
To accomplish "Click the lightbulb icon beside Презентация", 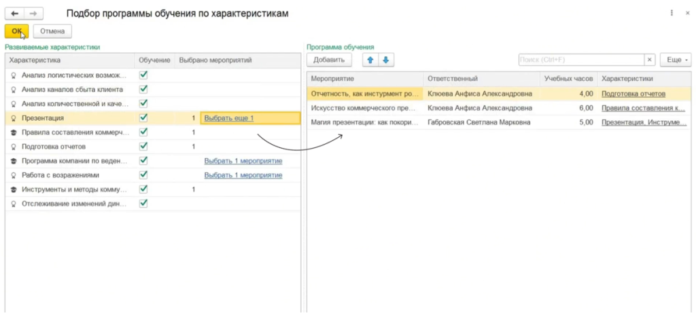I will tap(13, 118).
